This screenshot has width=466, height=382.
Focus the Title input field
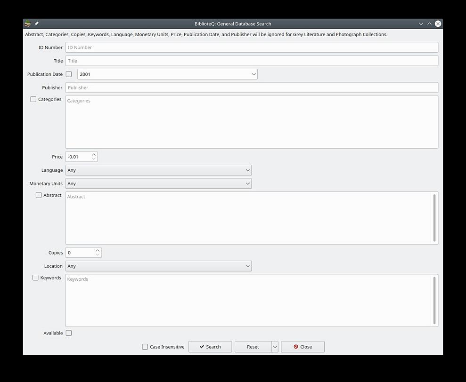(x=252, y=61)
